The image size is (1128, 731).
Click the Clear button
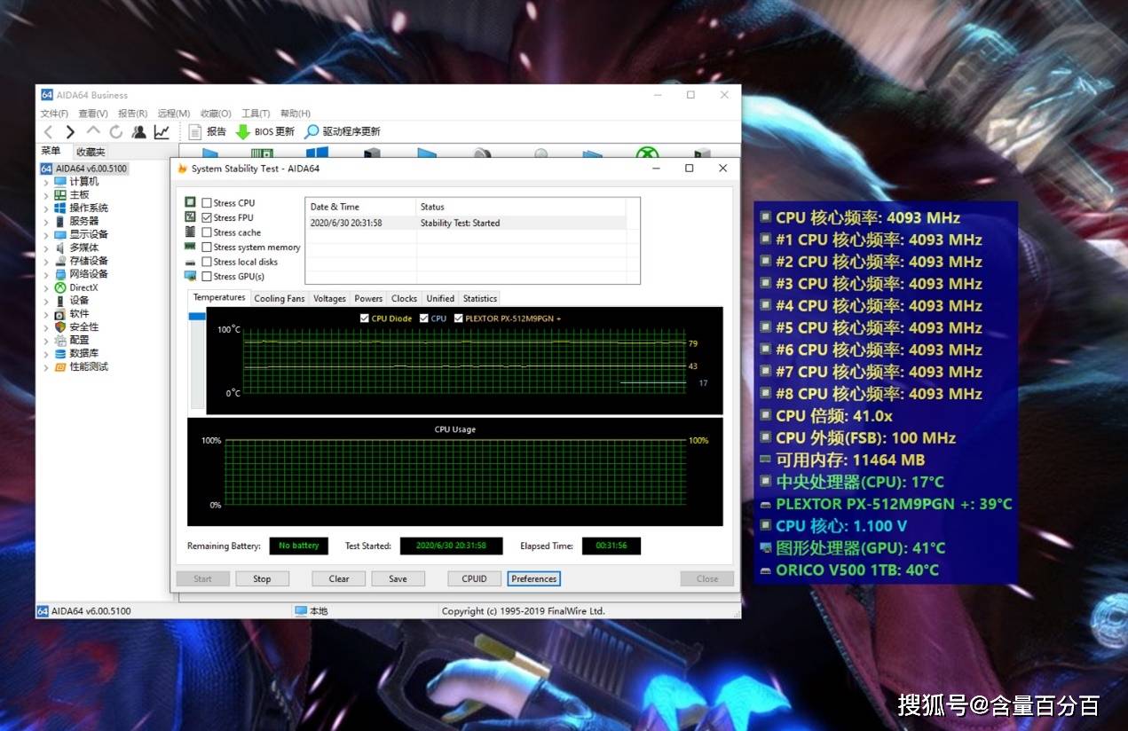click(x=339, y=578)
